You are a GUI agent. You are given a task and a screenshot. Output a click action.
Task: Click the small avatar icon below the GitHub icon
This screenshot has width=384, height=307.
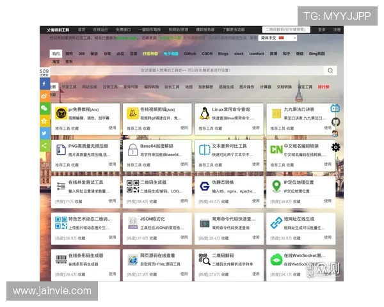click(335, 134)
